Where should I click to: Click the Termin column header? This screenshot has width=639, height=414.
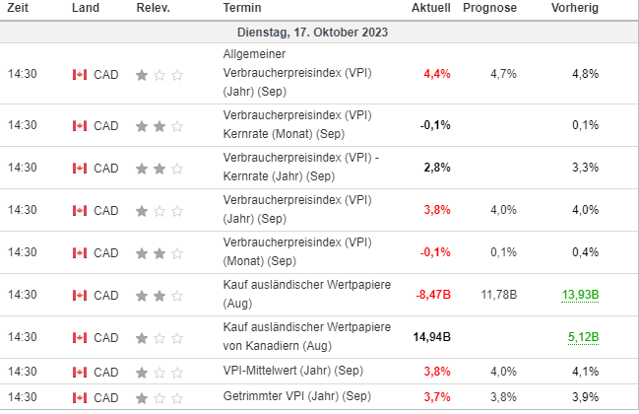[242, 8]
